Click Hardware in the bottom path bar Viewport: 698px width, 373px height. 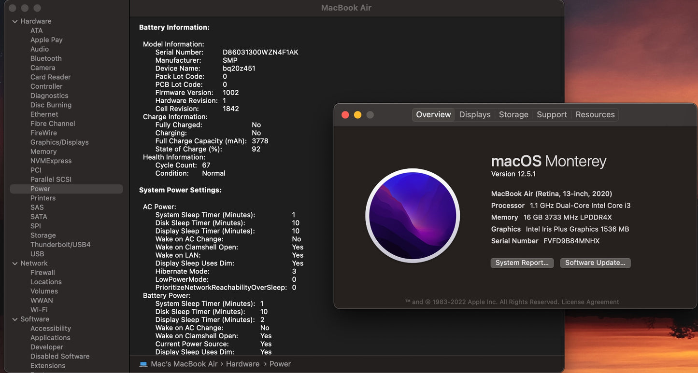tap(242, 364)
